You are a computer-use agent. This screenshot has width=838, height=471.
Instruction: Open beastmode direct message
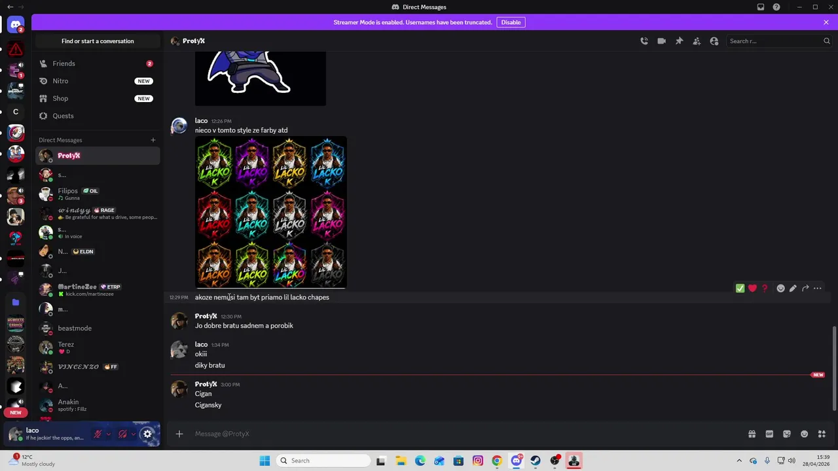[98, 328]
